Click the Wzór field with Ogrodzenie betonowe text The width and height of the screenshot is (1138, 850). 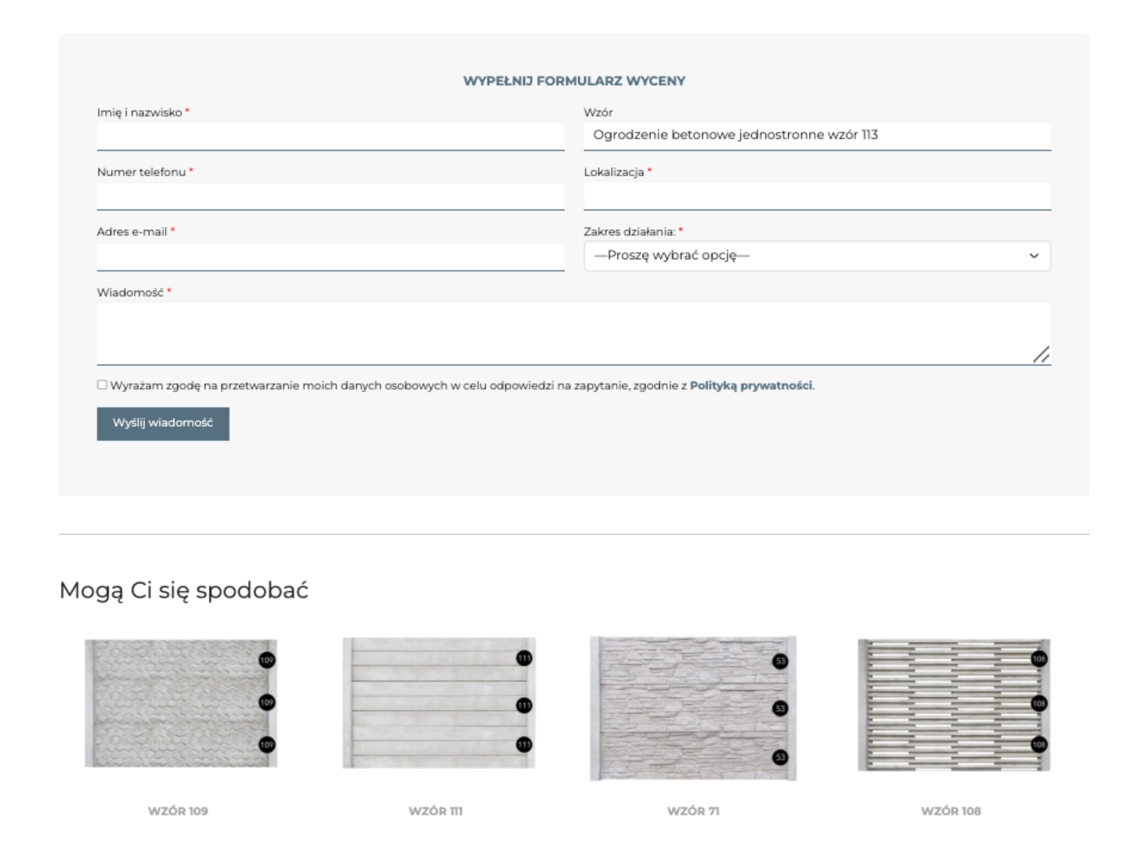click(817, 135)
